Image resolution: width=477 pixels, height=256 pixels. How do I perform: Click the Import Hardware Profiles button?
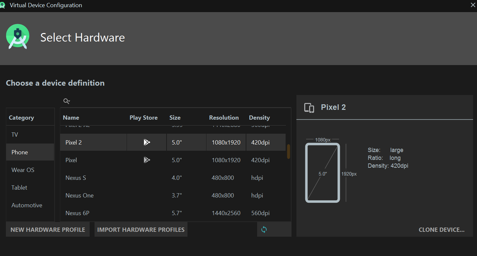[x=141, y=230]
